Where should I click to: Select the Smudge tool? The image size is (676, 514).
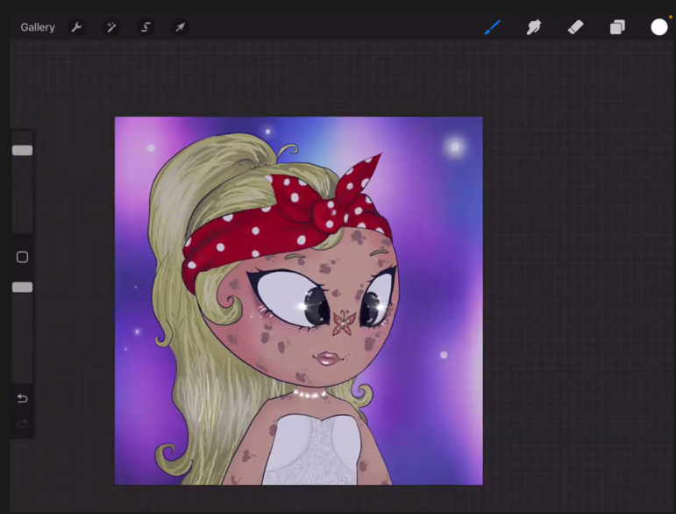pyautogui.click(x=534, y=27)
